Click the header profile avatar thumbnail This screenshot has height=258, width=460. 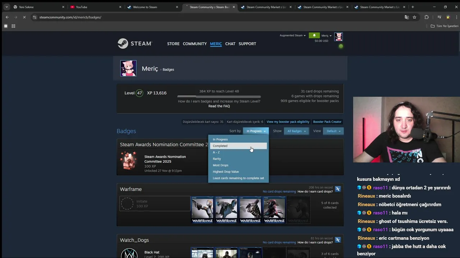pyautogui.click(x=339, y=37)
